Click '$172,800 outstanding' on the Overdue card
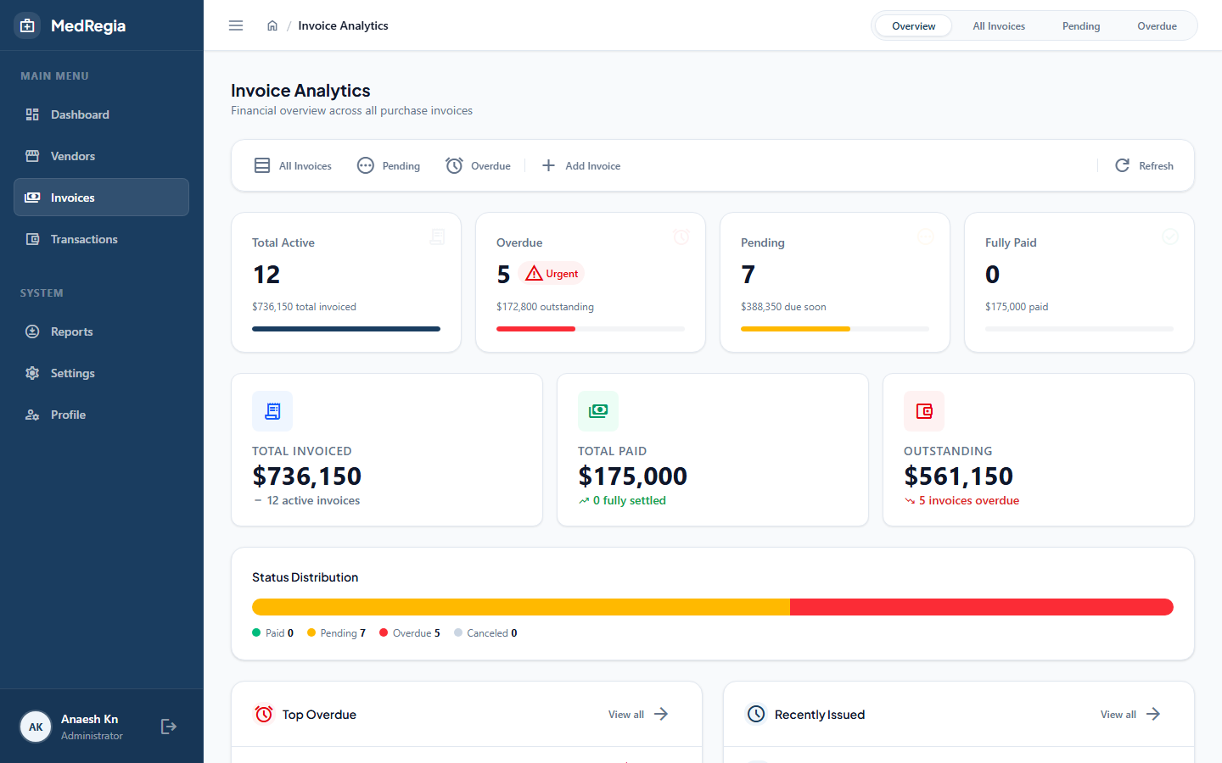The image size is (1222, 763). click(545, 307)
